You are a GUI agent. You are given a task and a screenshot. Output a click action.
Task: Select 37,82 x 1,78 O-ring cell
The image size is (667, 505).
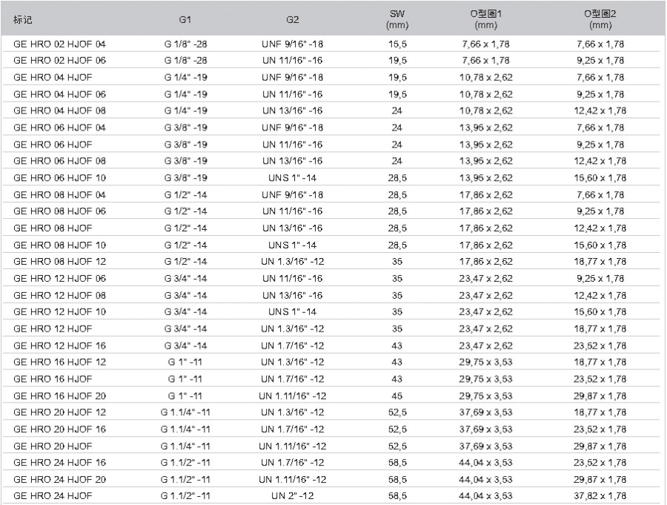600,496
